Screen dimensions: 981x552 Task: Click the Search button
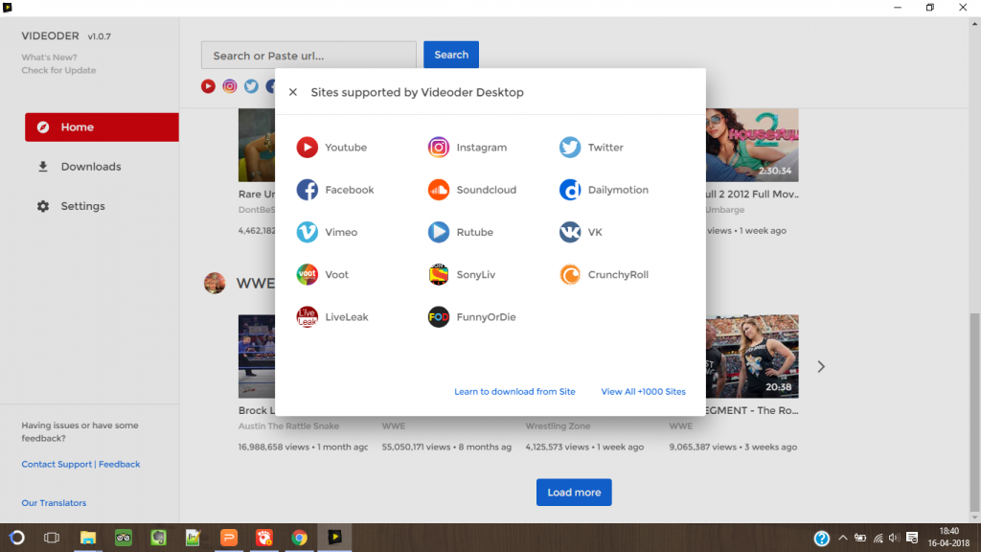tap(451, 55)
